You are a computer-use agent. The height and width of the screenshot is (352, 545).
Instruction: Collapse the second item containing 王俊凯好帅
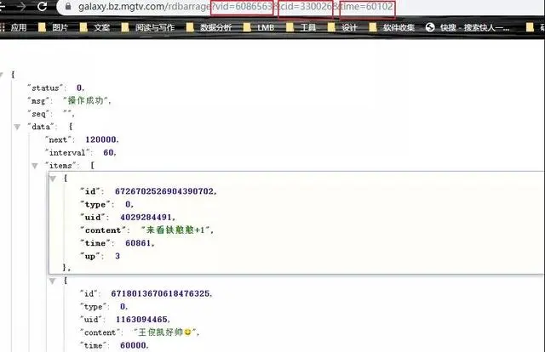(53, 281)
